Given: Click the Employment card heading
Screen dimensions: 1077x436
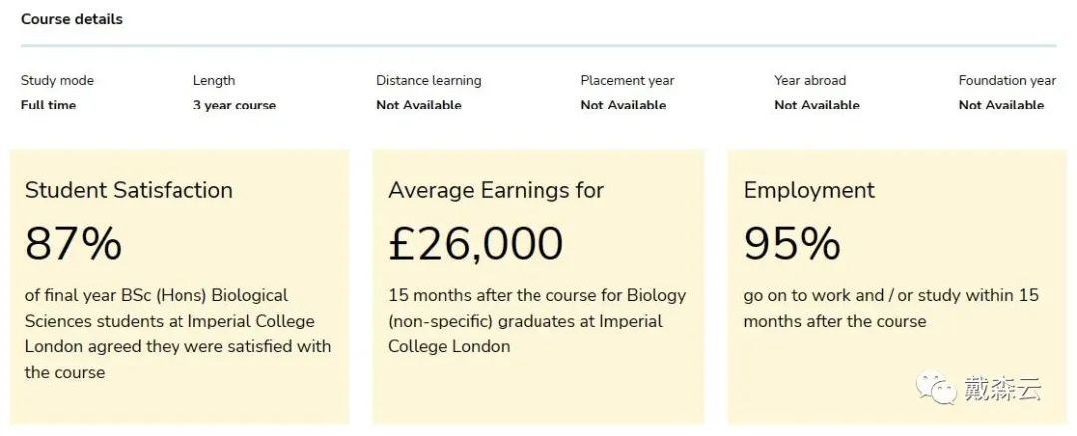Looking at the screenshot, I should [809, 190].
